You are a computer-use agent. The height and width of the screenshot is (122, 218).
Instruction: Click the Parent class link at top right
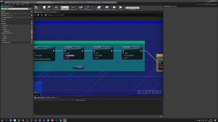point(208,4)
